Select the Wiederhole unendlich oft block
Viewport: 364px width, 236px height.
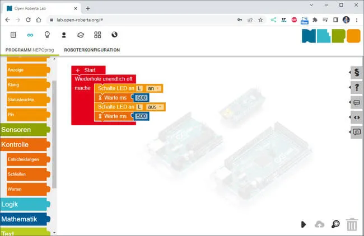tap(104, 79)
